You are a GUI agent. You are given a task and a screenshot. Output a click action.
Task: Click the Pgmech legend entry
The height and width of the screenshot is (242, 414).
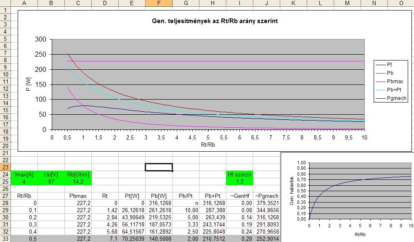click(x=391, y=98)
